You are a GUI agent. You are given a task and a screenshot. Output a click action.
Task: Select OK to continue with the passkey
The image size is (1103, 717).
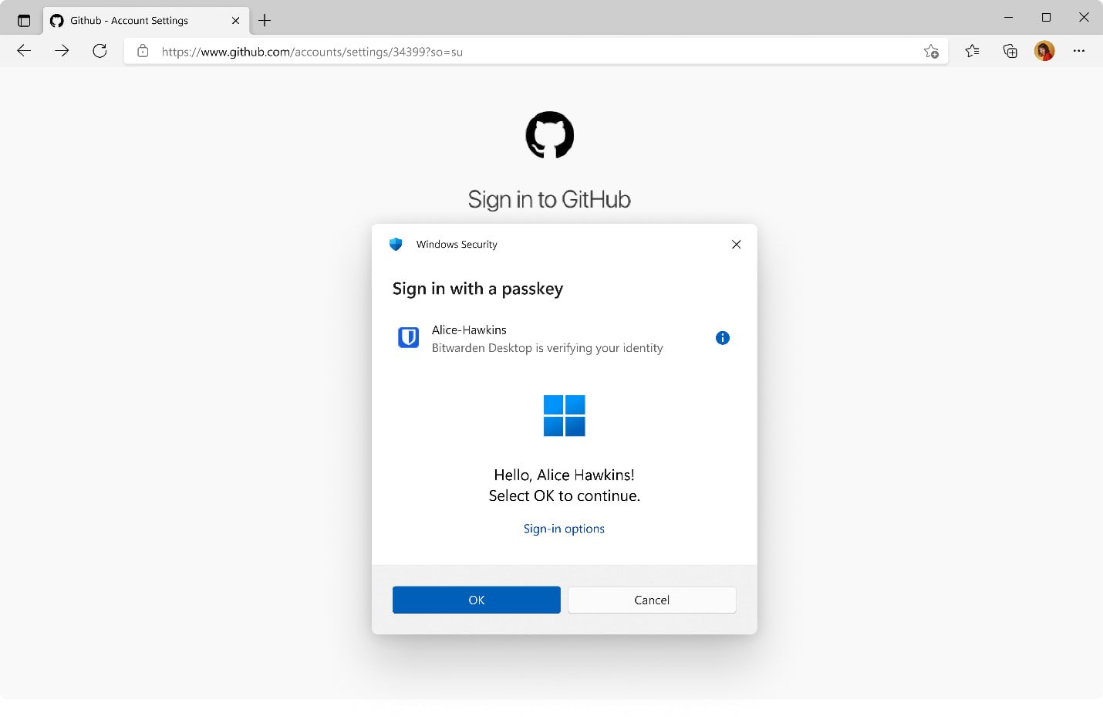476,600
